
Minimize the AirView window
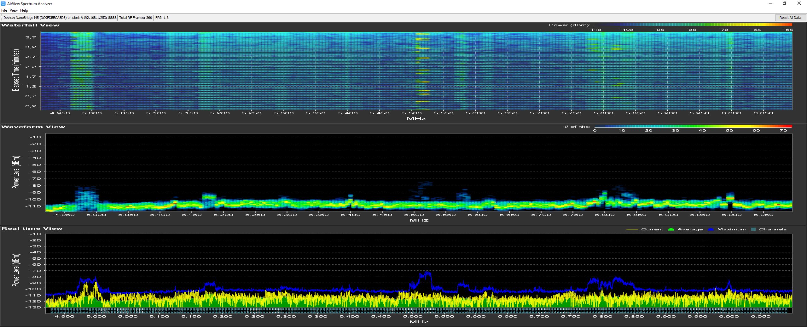(x=770, y=3)
